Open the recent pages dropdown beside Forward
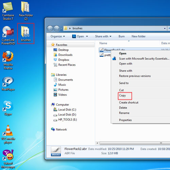The height and width of the screenshot is (170, 170). 61,28
